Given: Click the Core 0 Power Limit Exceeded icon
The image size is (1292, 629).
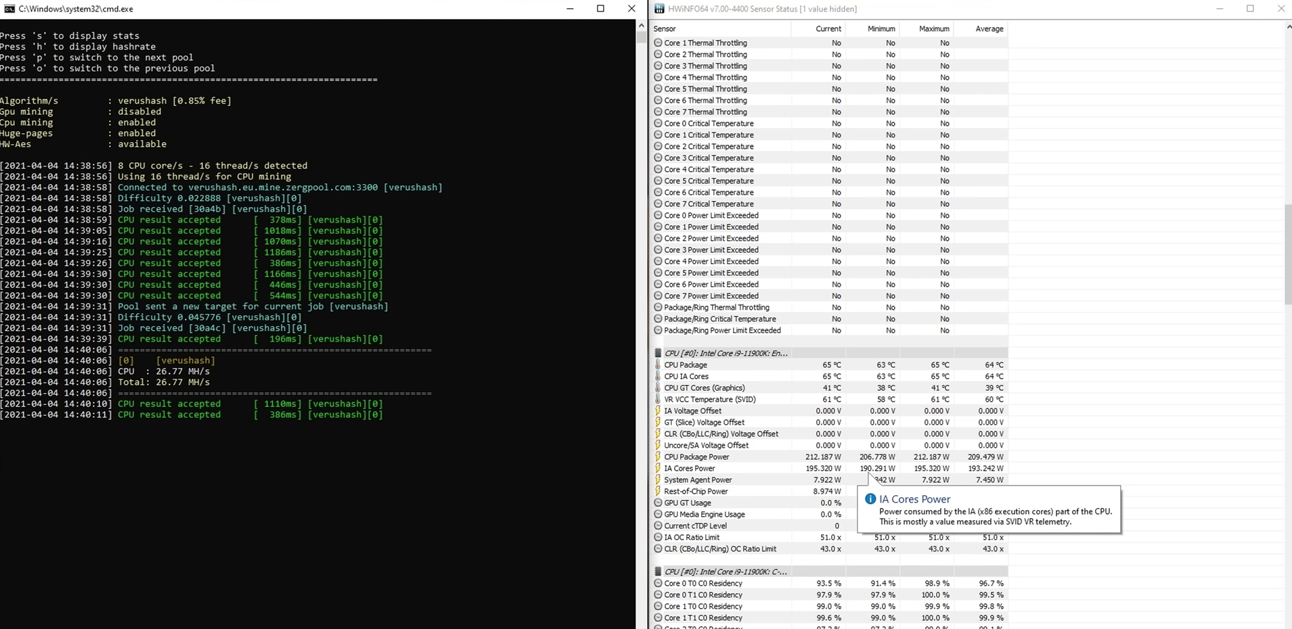Looking at the screenshot, I should click(x=658, y=215).
